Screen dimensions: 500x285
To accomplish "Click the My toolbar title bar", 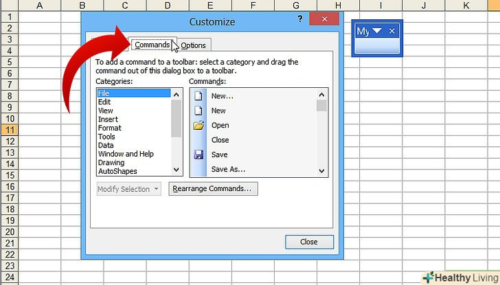I will coord(377,31).
